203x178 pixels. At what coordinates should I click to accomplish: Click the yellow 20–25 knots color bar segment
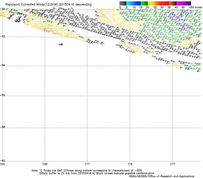tap(151, 3)
